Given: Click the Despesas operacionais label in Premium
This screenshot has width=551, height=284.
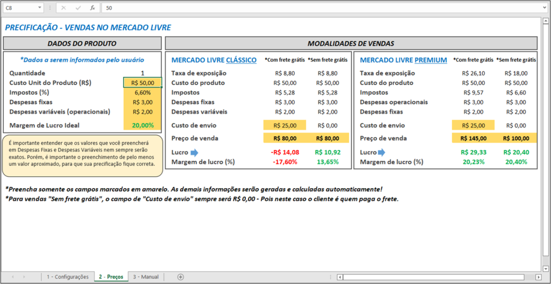Looking at the screenshot, I should coord(394,102).
